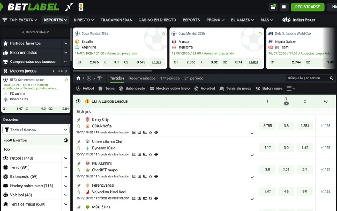
Task: Favorite the España vs Argentina card
Action: click(x=163, y=34)
